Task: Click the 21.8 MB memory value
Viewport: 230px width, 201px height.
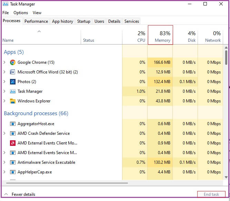Action: coord(163,91)
